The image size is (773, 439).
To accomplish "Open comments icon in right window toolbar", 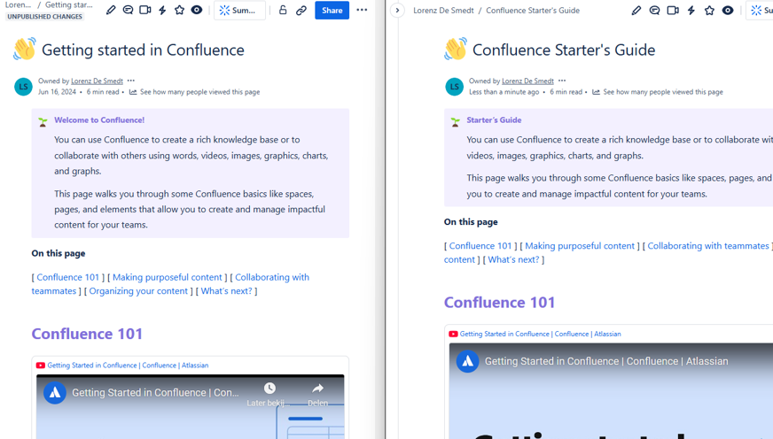I will coord(655,11).
